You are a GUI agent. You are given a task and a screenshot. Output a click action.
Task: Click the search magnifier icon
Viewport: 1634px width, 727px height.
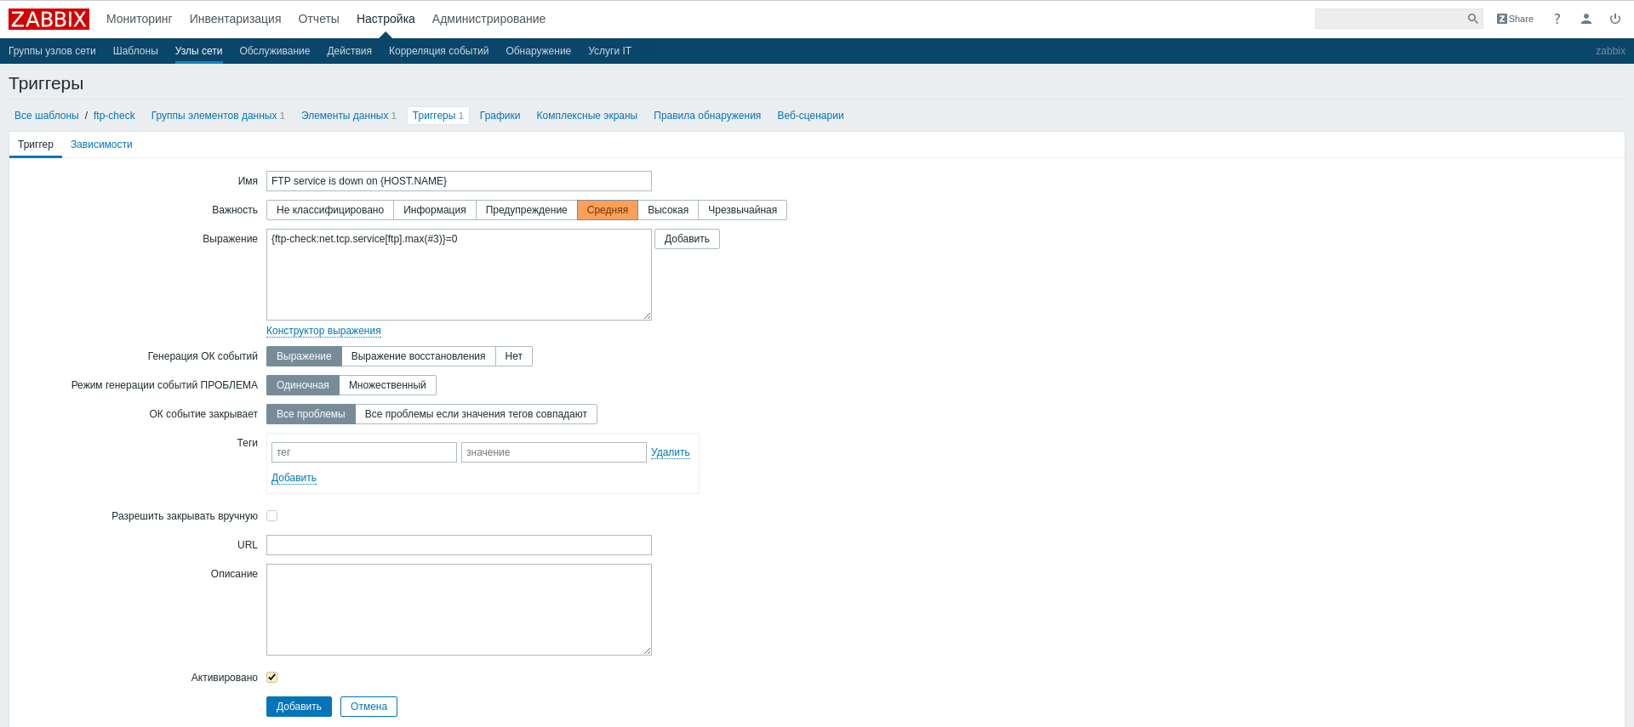point(1472,19)
